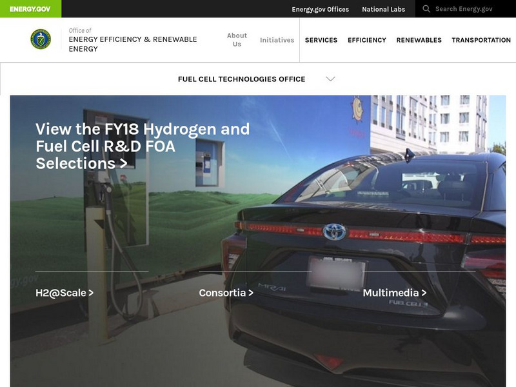Select the SERVICES navigation item
The image size is (516, 387).
click(x=321, y=40)
